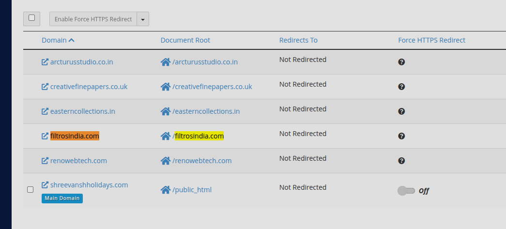Sort by Document Root column header
Screen dimensions: 506x229
coord(185,40)
